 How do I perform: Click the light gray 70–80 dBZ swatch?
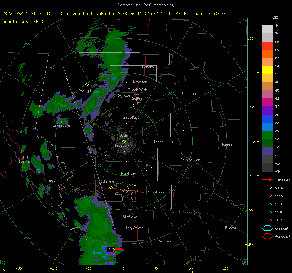[x=267, y=30]
